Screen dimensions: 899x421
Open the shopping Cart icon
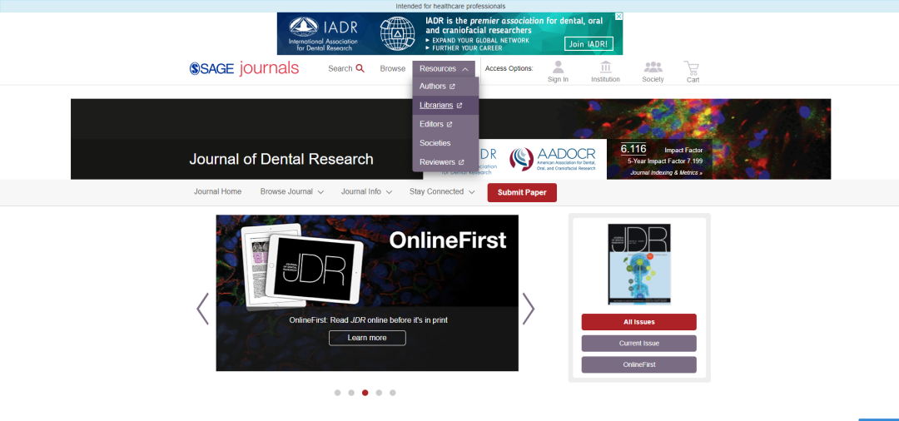(x=692, y=67)
